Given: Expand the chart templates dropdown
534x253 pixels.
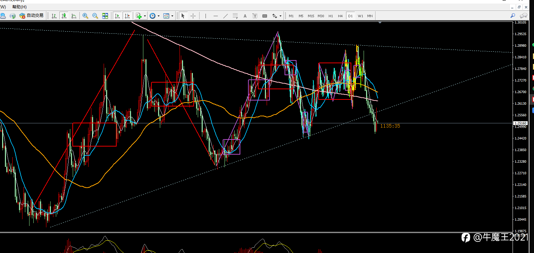Looking at the screenshot, I should (x=172, y=16).
